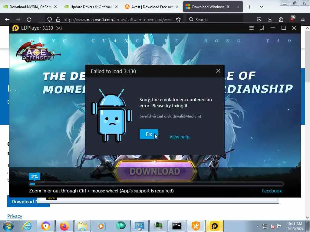The image size is (310, 232).
Task: Select the Download Windows 10 tab
Action: point(210,7)
